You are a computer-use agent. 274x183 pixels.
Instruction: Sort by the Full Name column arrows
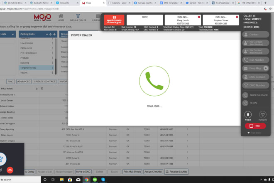click(x=37, y=89)
